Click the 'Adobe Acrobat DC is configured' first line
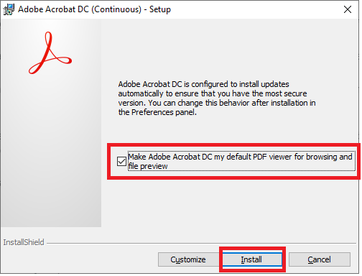Image resolution: width=362 pixels, height=276 pixels. click(203, 84)
